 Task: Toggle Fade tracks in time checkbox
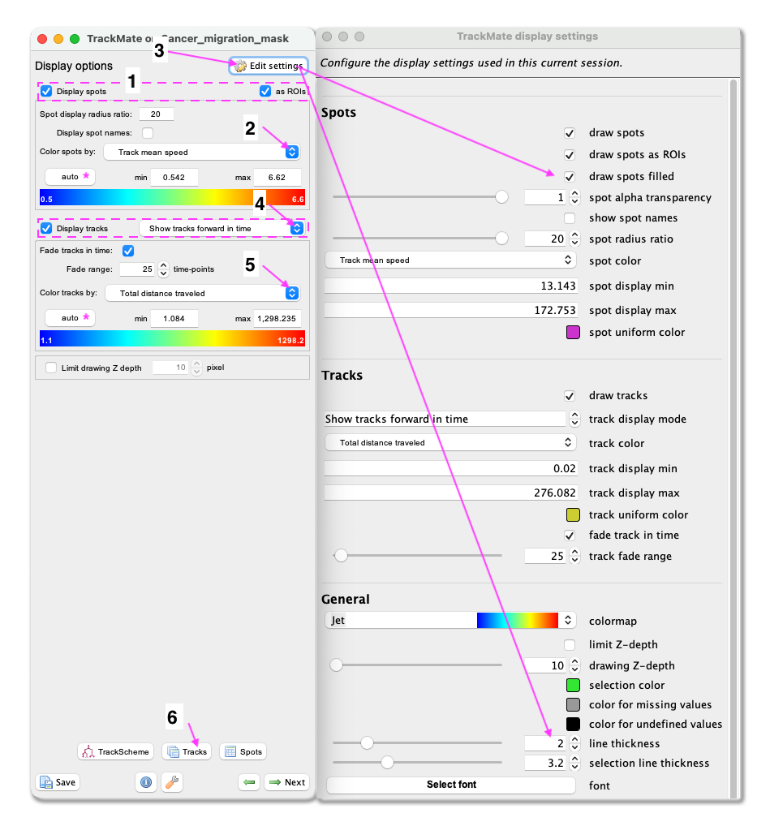128,251
